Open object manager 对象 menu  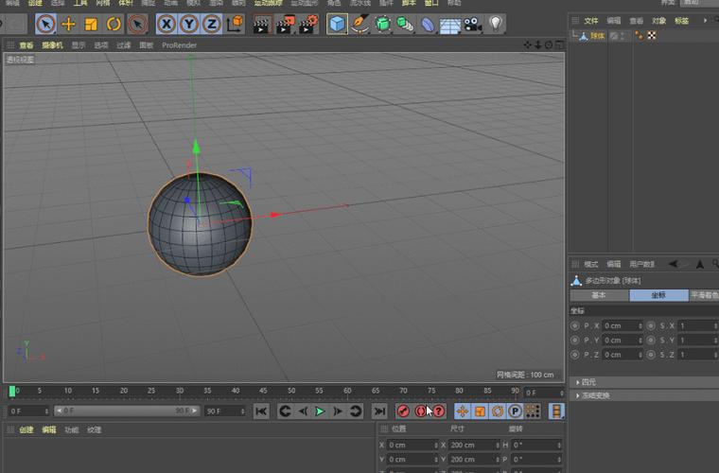659,21
